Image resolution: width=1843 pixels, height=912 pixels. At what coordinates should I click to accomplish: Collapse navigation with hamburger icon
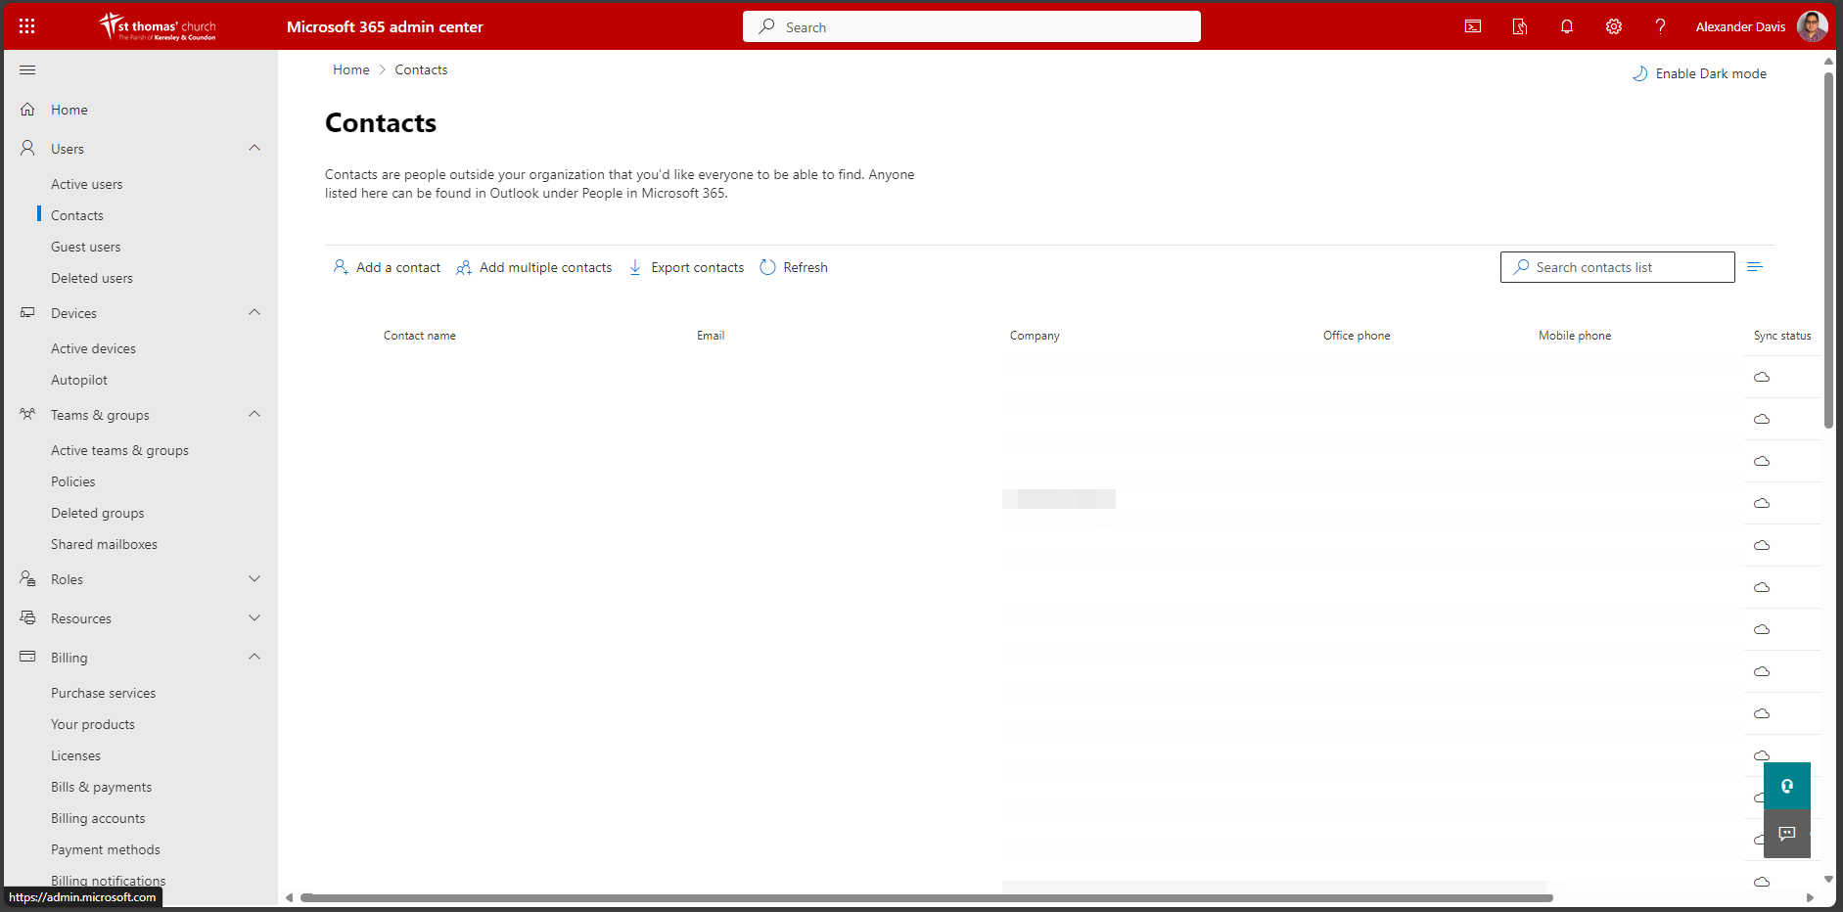27,69
